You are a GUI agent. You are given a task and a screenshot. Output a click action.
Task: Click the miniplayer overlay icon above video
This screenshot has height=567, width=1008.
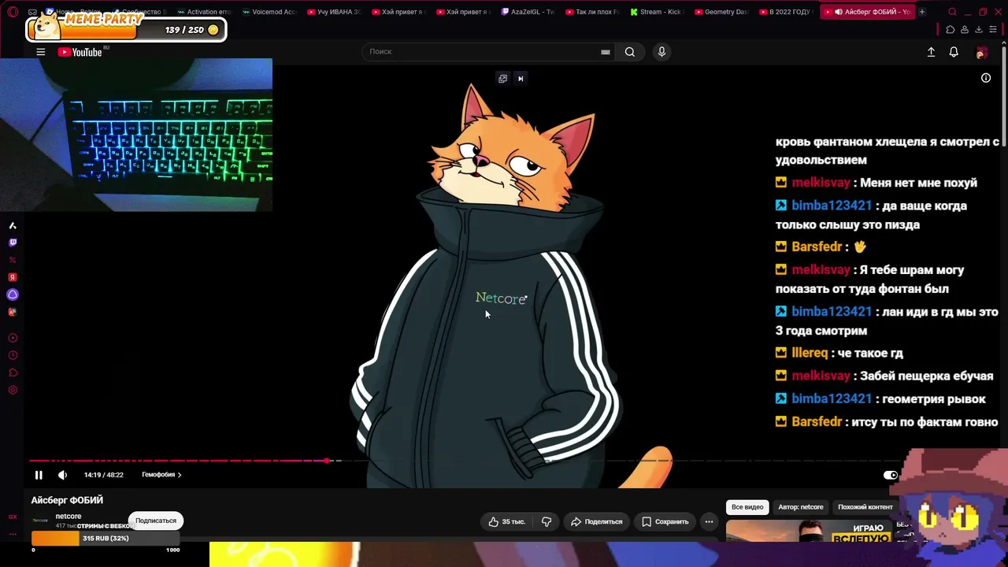click(502, 78)
